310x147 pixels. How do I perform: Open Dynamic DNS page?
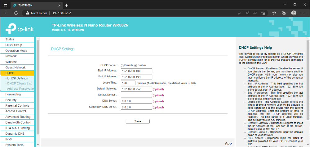click(17, 134)
